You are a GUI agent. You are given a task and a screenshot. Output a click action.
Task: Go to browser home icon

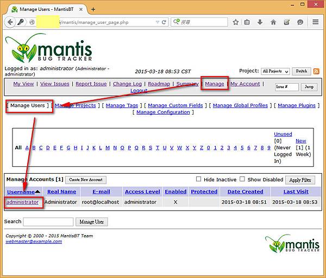pyautogui.click(x=273, y=22)
